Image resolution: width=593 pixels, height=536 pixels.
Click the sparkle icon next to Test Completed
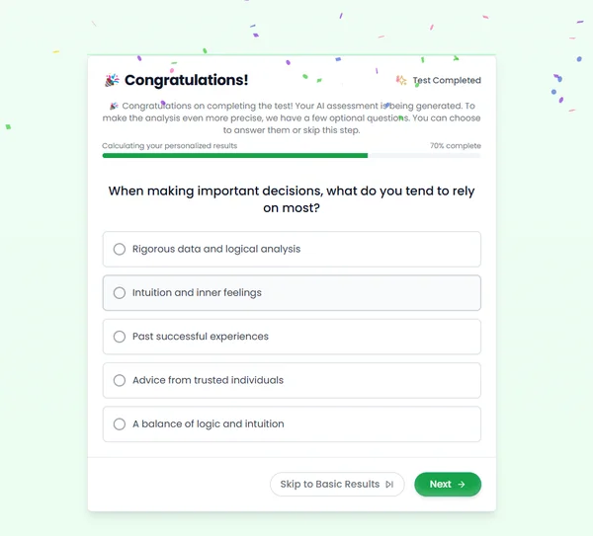pyautogui.click(x=401, y=80)
